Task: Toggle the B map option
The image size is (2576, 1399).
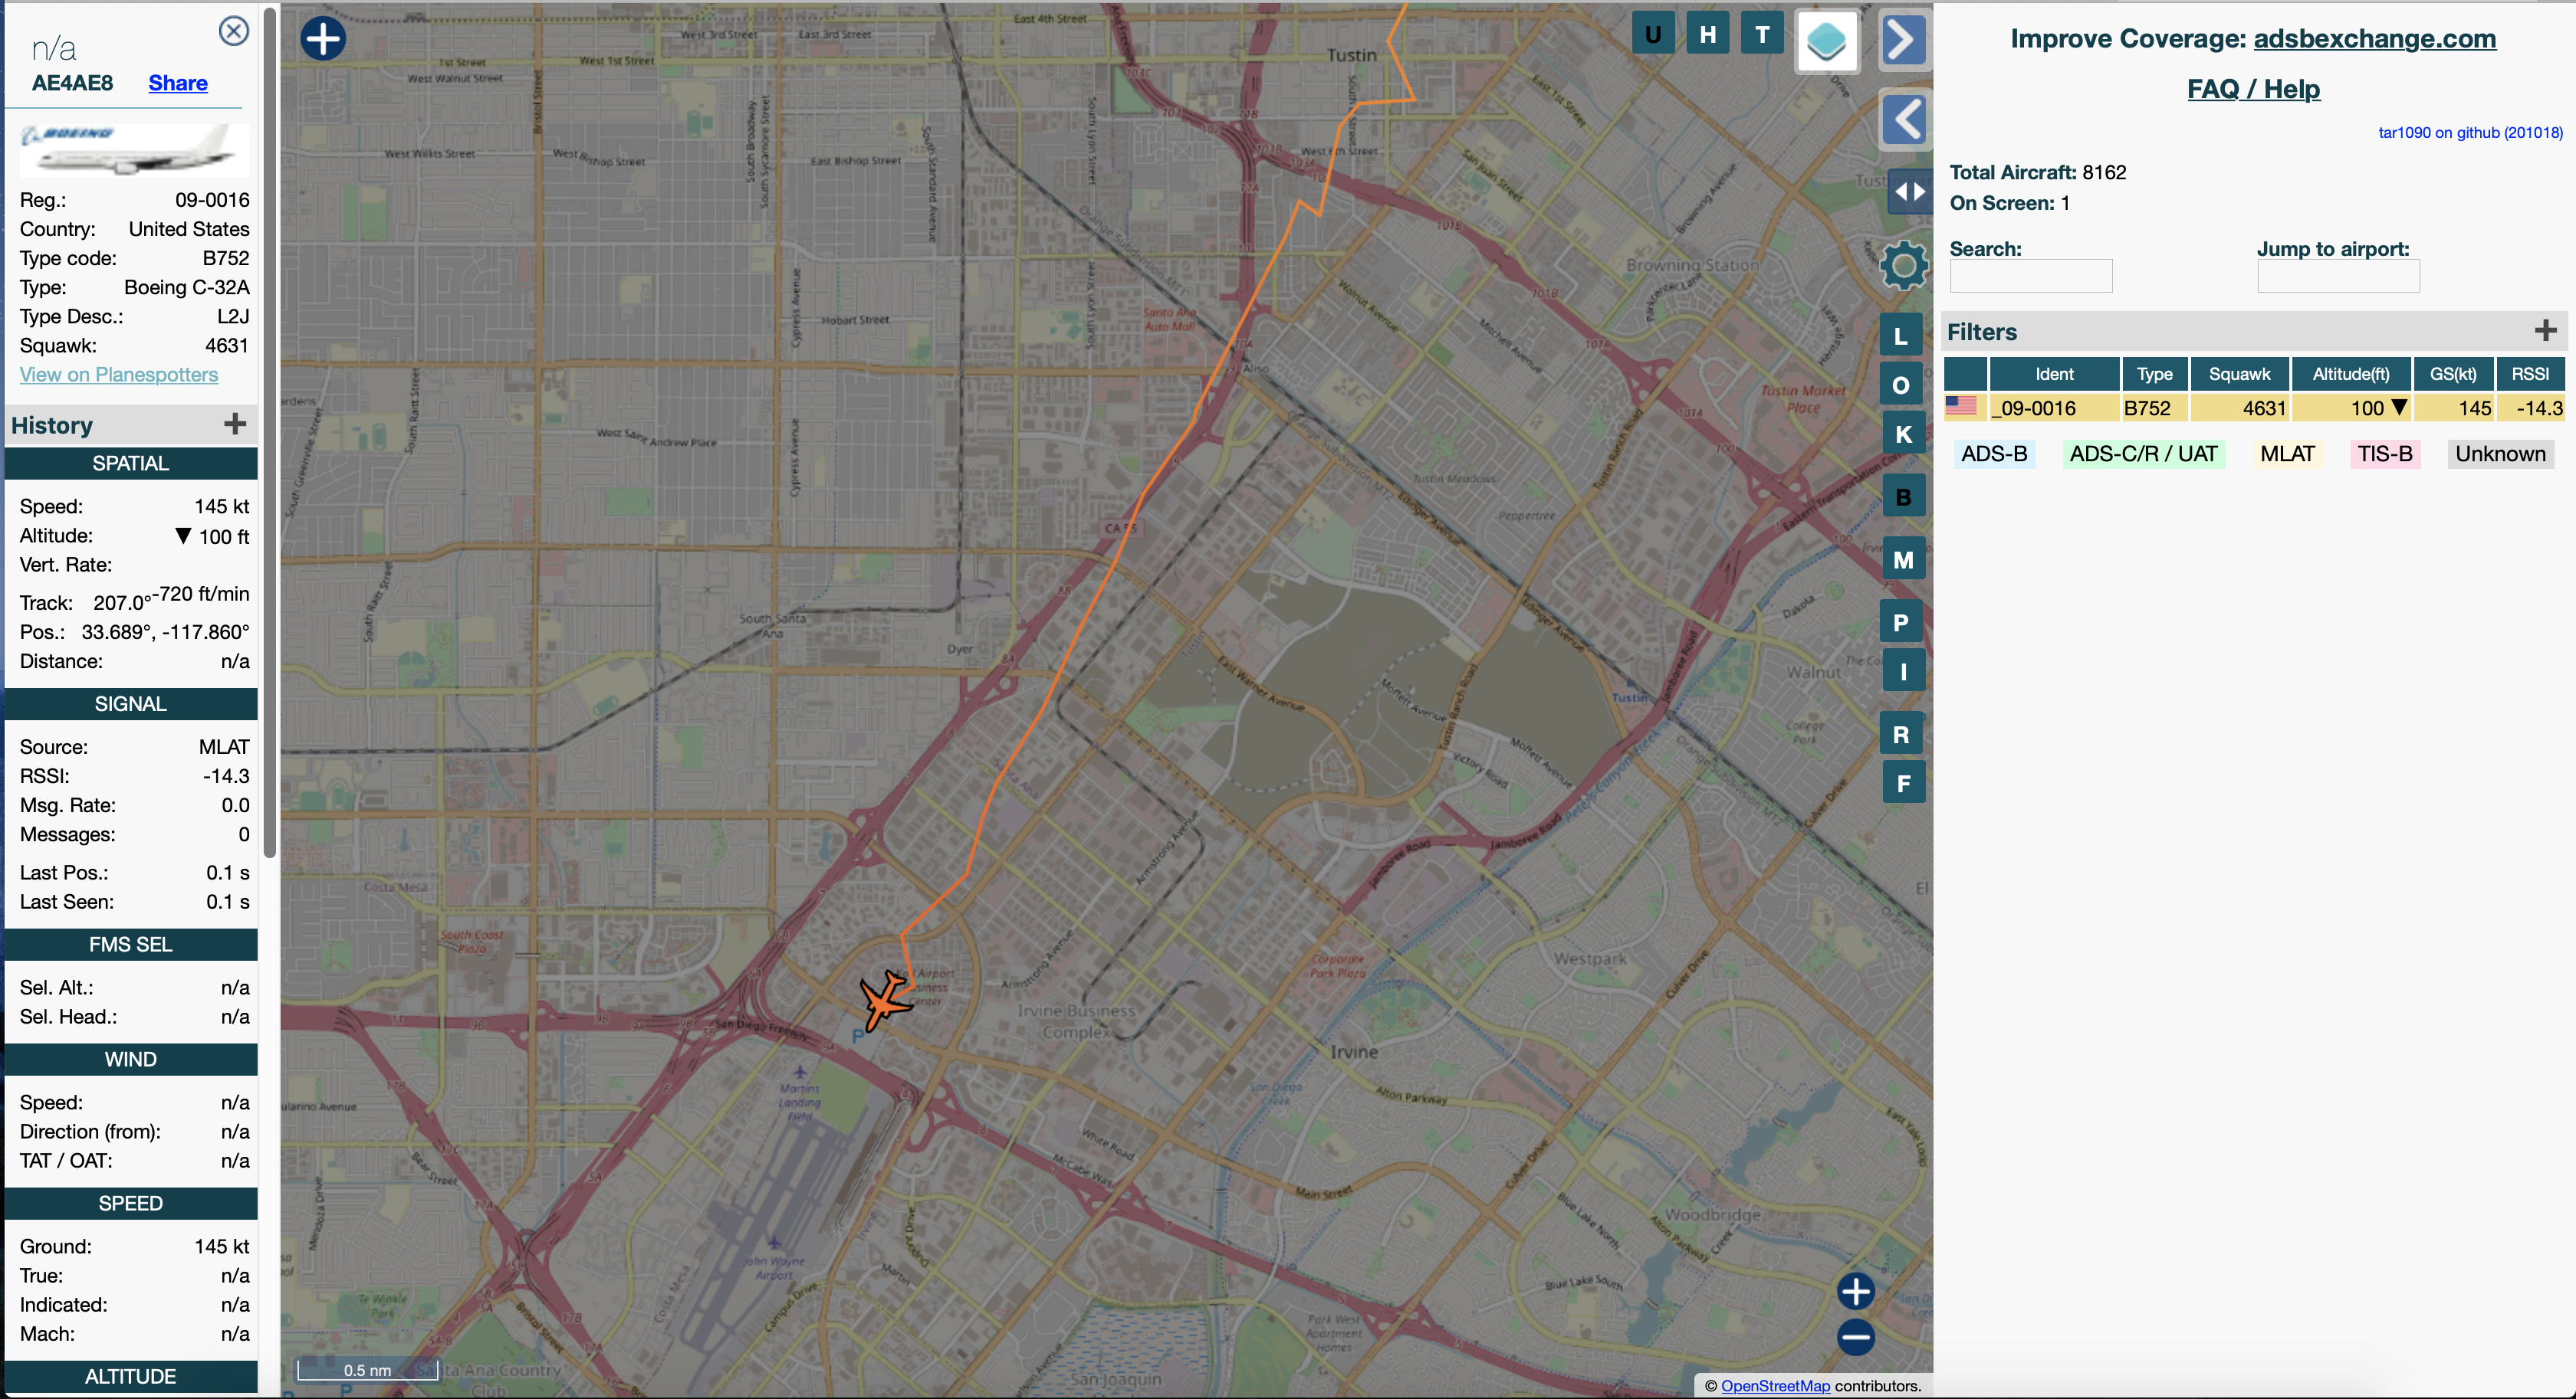Action: (1903, 496)
